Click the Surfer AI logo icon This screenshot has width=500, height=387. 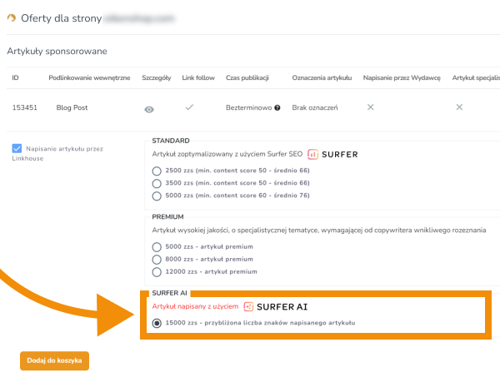[248, 306]
